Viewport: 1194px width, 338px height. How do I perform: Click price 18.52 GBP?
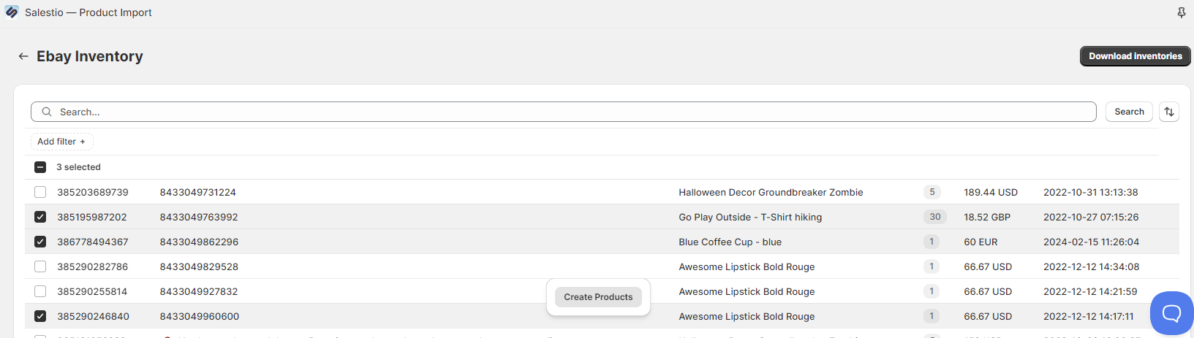pos(987,217)
